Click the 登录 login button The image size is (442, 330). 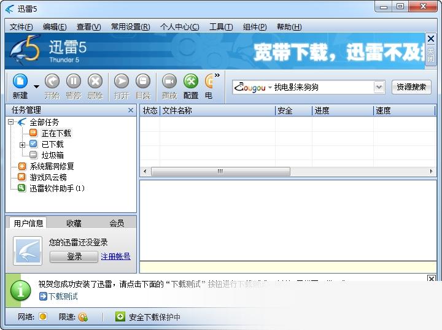tap(74, 256)
